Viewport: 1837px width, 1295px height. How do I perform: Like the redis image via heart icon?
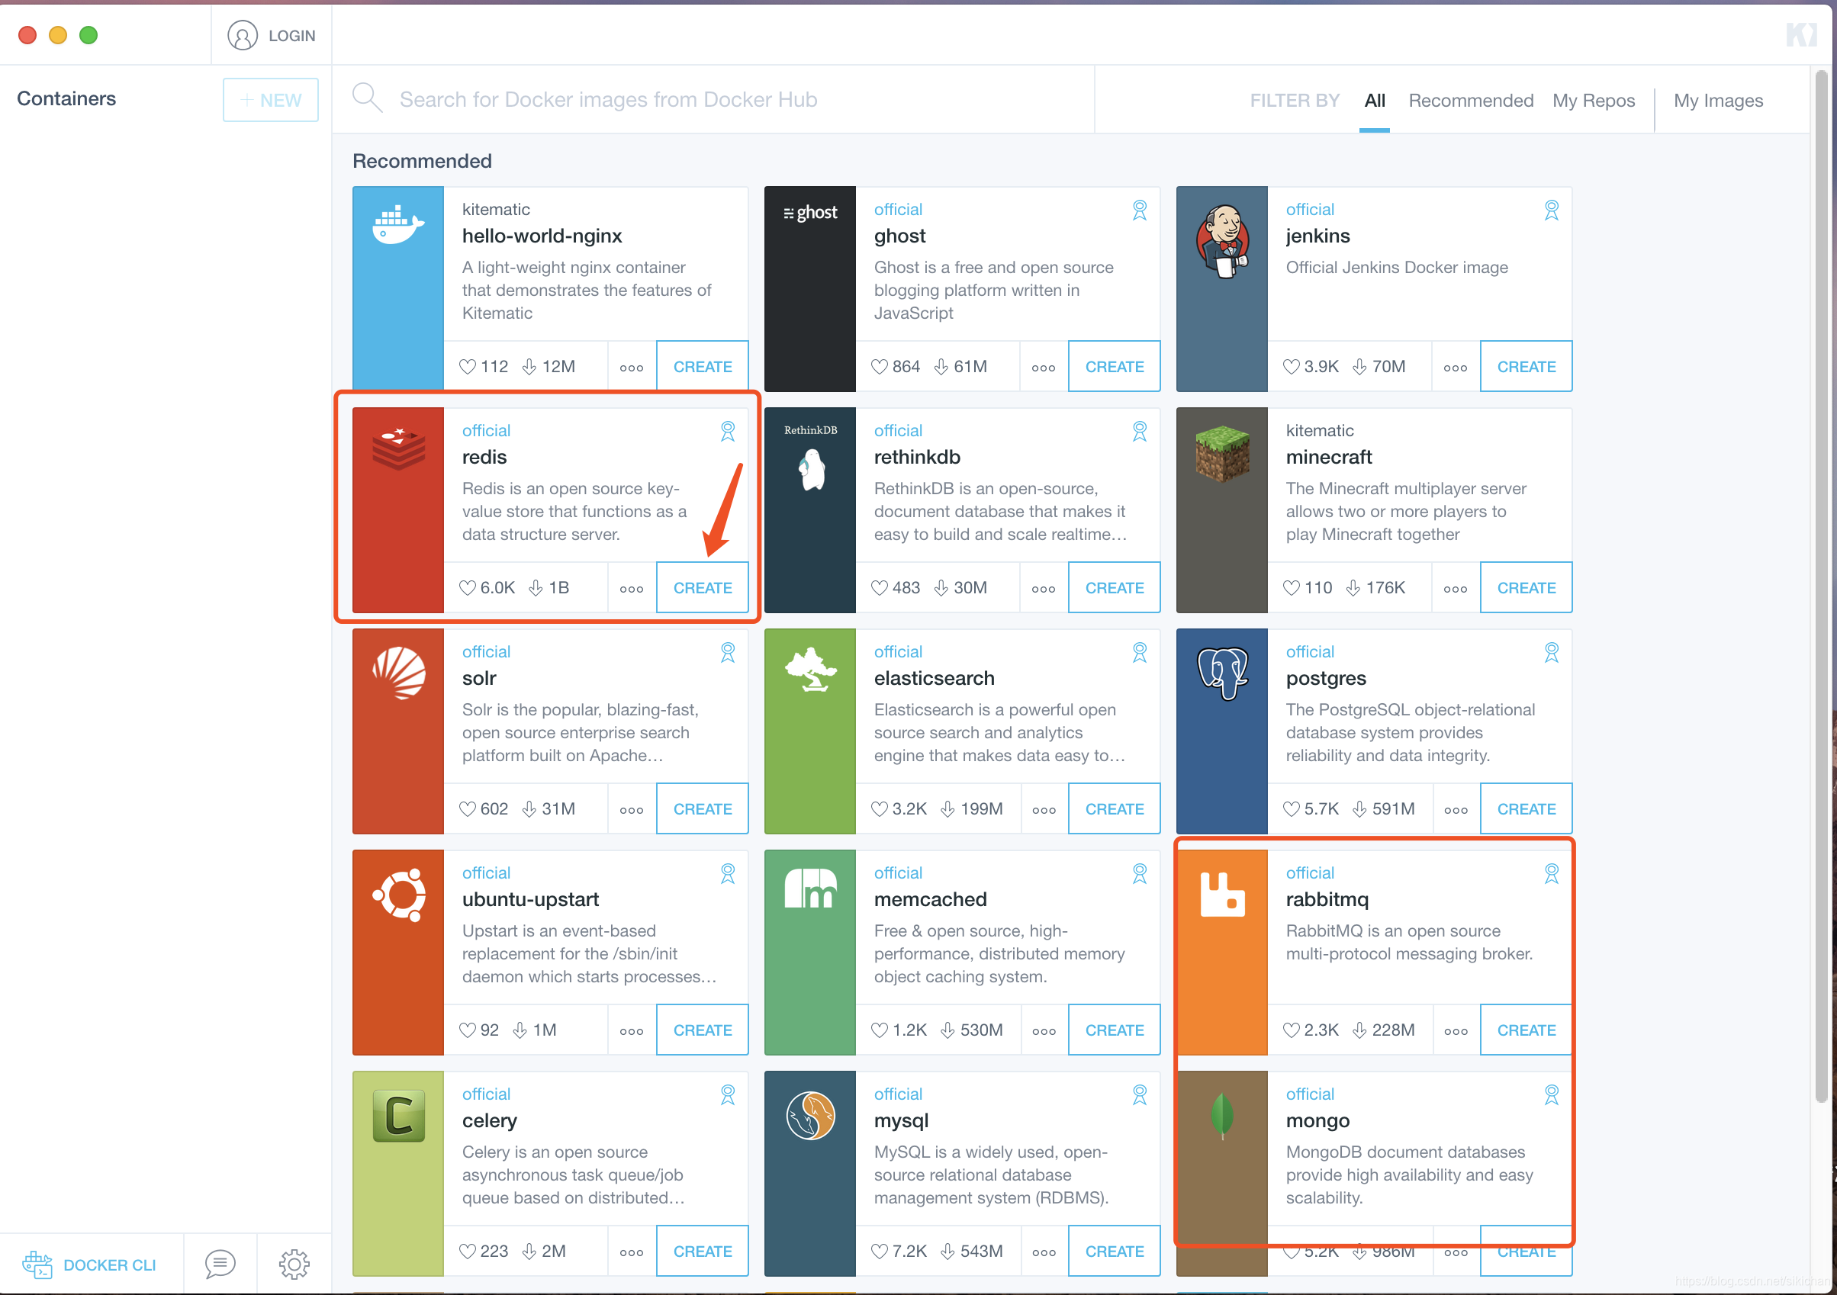468,588
